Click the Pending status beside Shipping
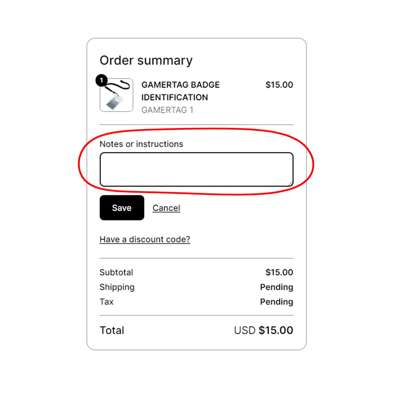 276,287
